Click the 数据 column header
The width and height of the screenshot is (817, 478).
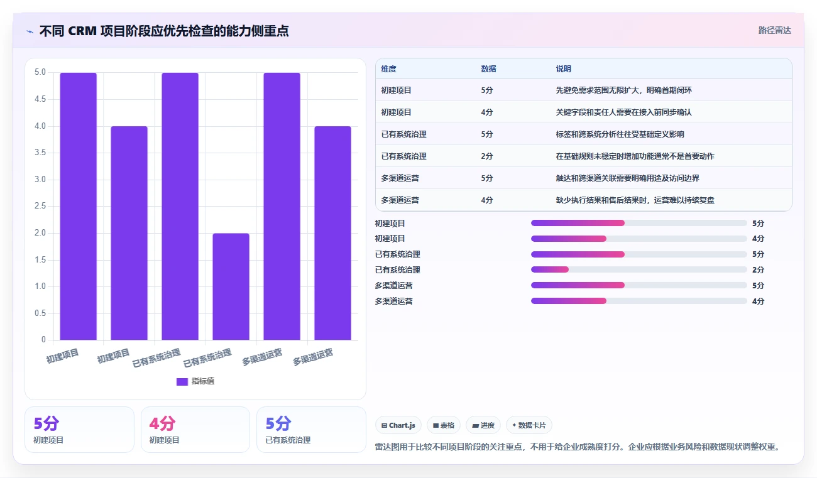488,69
